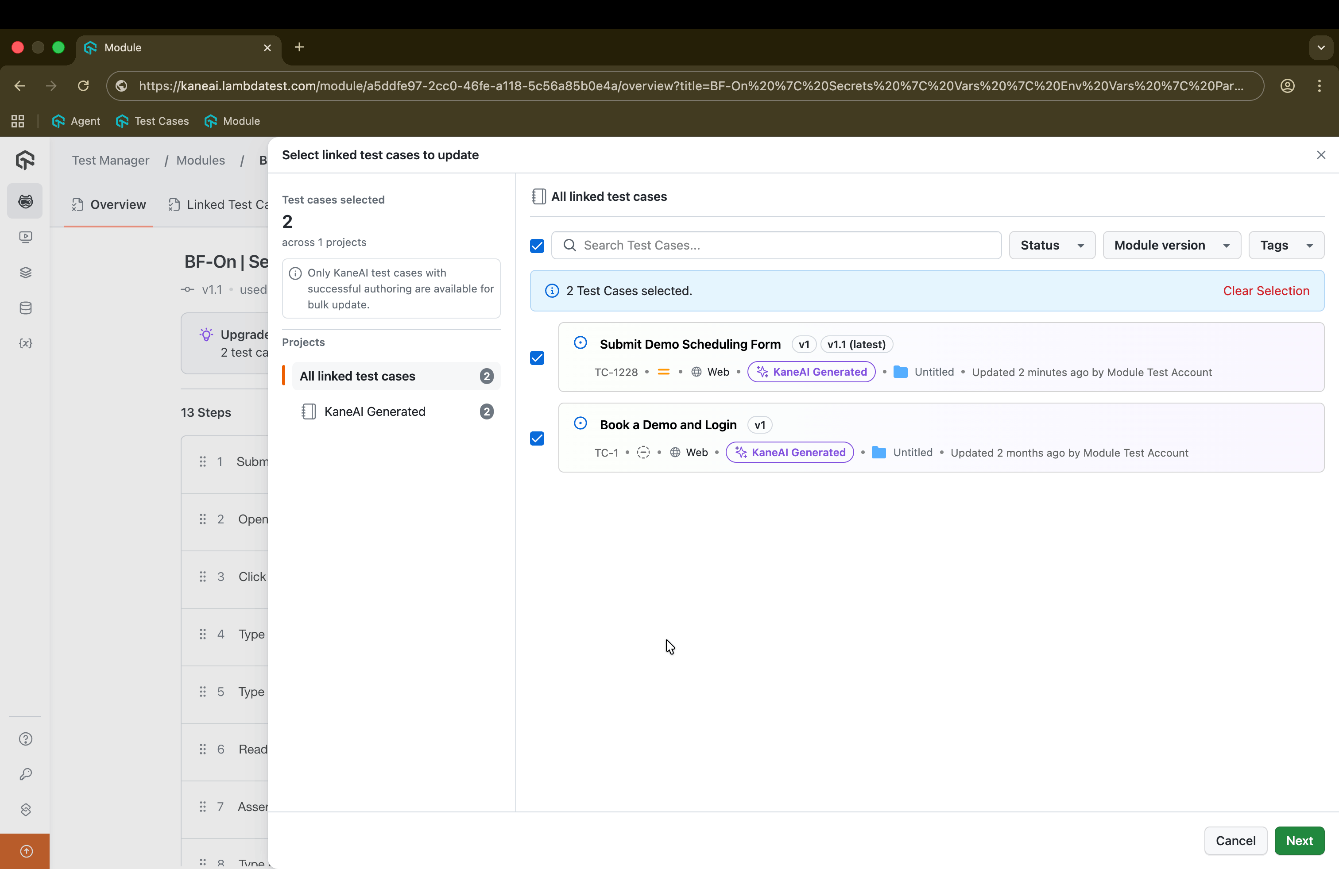The image size is (1339, 869).
Task: Open the layers stack sidebar icon
Action: tap(25, 273)
